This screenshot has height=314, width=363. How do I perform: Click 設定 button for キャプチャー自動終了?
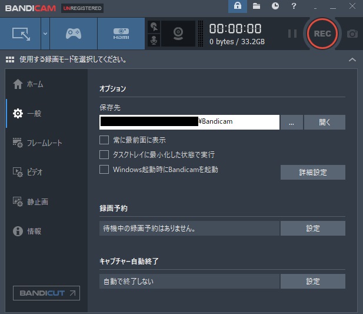(x=313, y=282)
